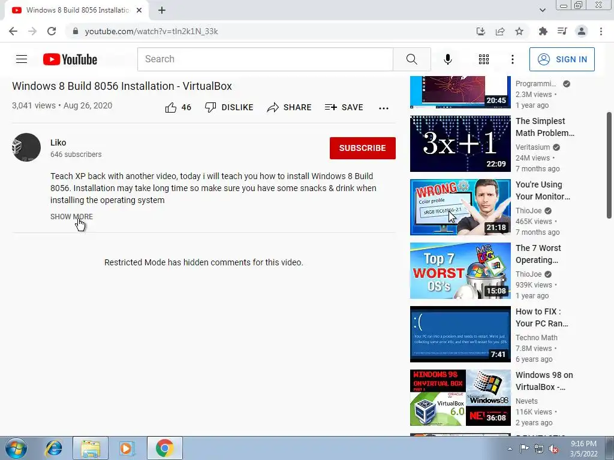The image size is (614, 460).
Task: Open muted volume tray icon
Action: 553,449
